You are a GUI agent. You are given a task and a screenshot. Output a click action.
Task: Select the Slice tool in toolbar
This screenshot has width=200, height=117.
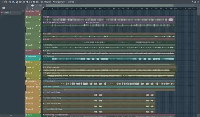tap(27, 2)
